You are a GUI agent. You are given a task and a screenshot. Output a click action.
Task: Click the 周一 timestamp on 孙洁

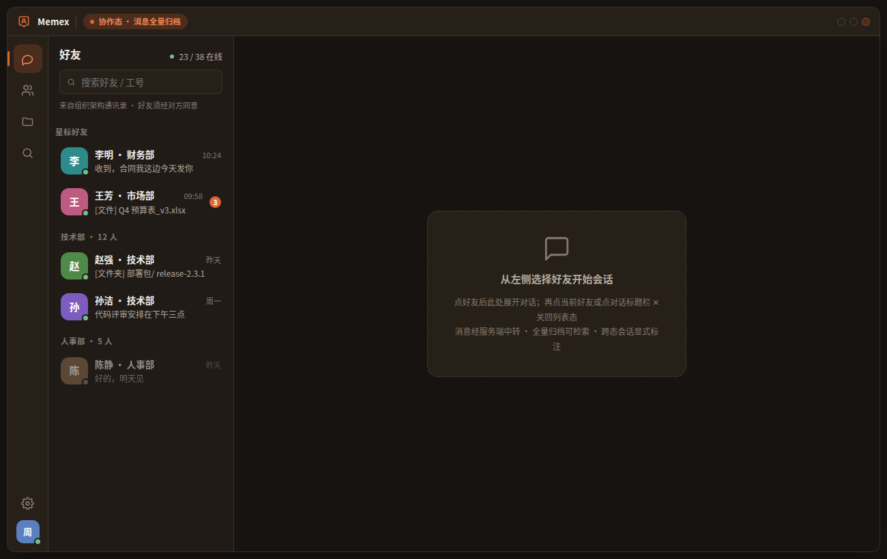214,301
